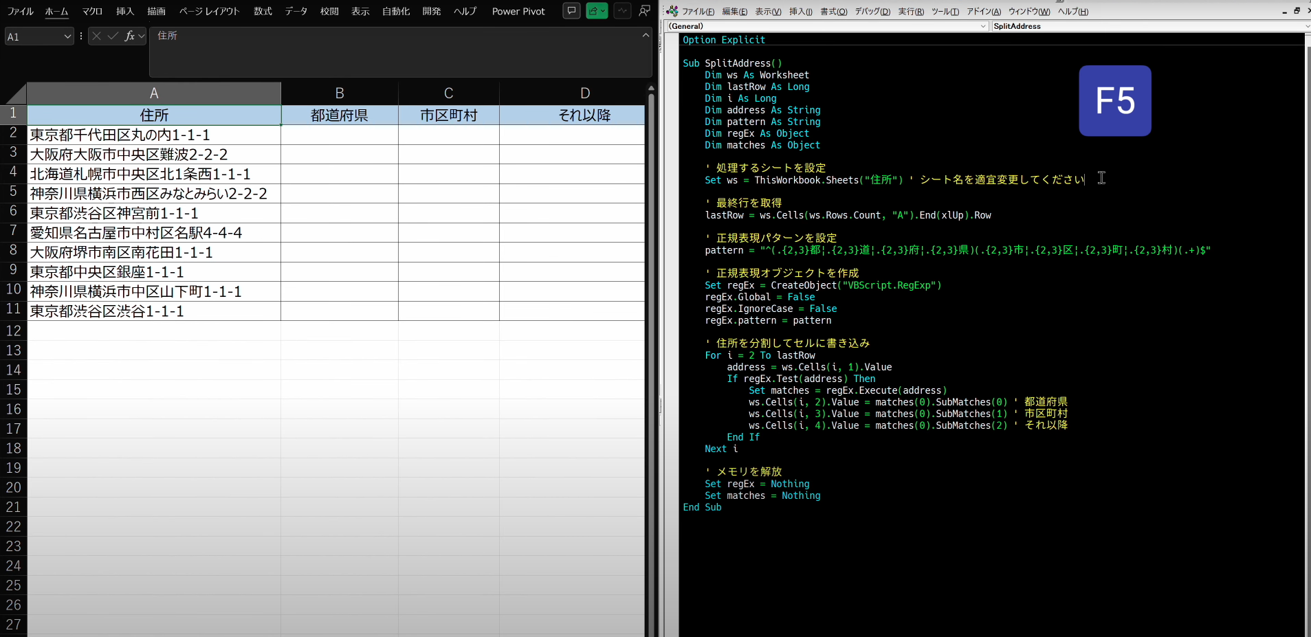Click the VBA editor application icon
This screenshot has width=1311, height=637.
(x=672, y=11)
